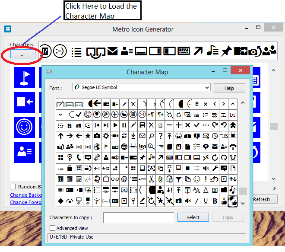The width and height of the screenshot is (285, 252).
Task: Click the Metro Icon Generator app icon
Action: tap(8, 29)
